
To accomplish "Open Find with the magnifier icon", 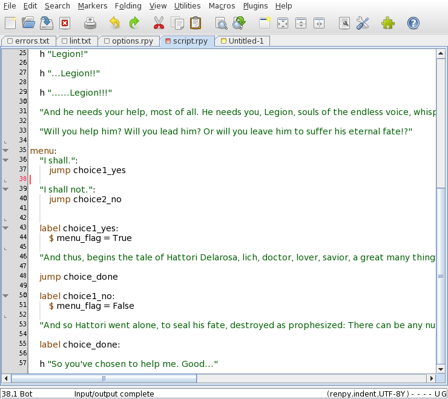I will click(222, 24).
